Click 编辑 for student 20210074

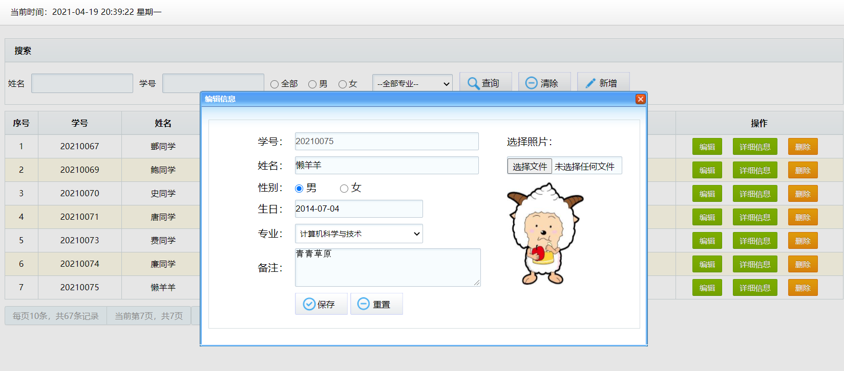click(707, 264)
